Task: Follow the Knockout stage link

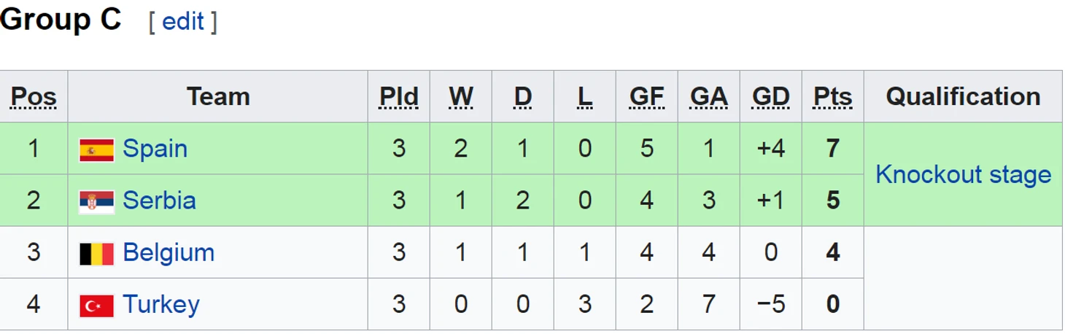Action: (x=963, y=174)
